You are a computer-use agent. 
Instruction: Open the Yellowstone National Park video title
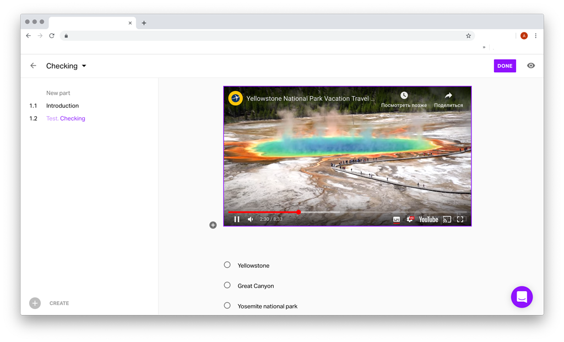[311, 99]
